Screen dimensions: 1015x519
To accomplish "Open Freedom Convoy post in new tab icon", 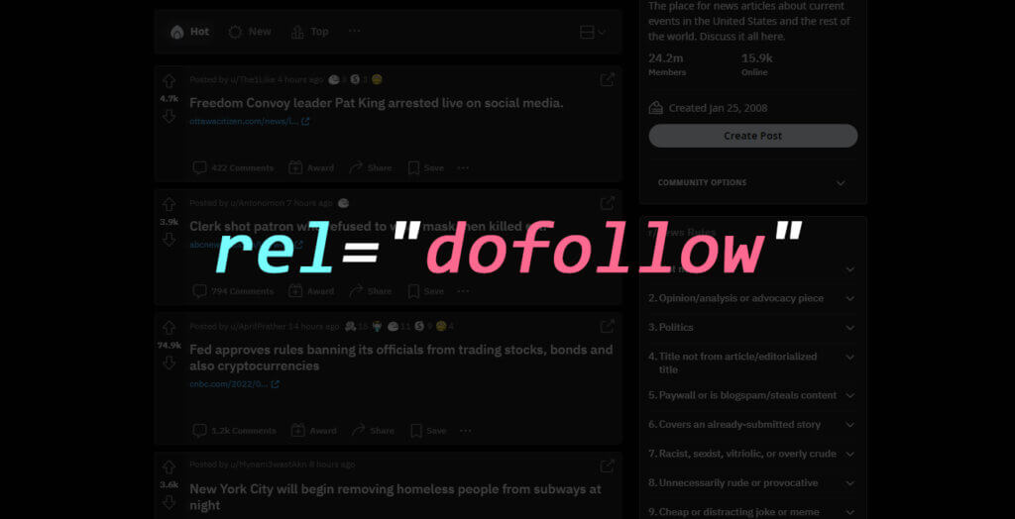I will point(608,79).
